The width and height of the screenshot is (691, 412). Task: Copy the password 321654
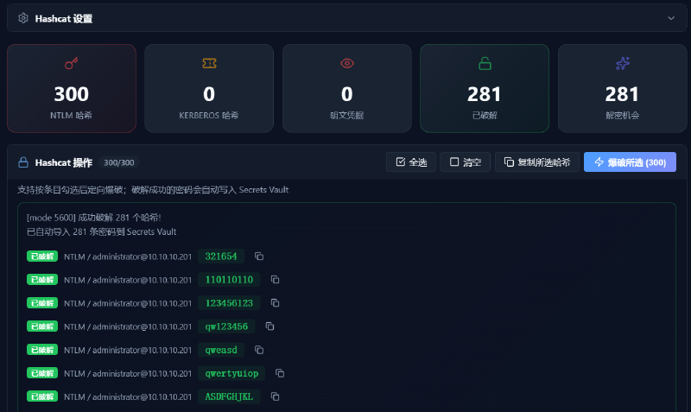pyautogui.click(x=259, y=256)
